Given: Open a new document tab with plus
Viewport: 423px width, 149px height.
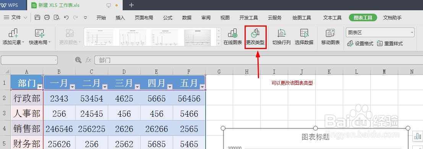Looking at the screenshot, I should click(x=131, y=5).
